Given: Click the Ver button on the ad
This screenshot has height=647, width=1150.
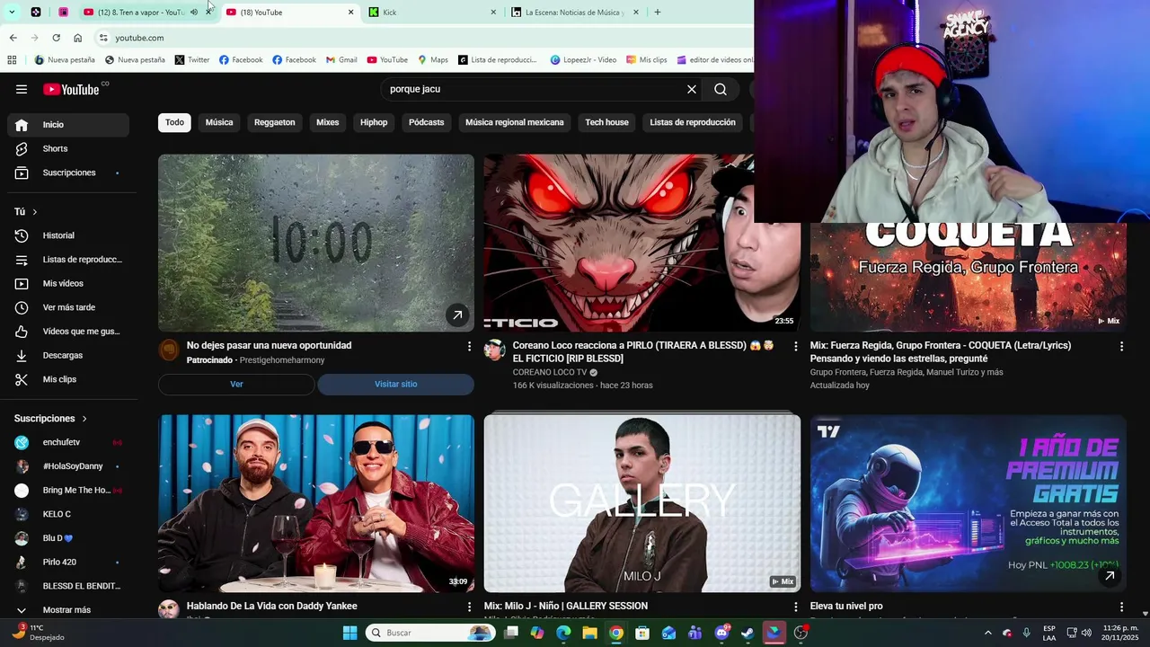Looking at the screenshot, I should point(236,385).
